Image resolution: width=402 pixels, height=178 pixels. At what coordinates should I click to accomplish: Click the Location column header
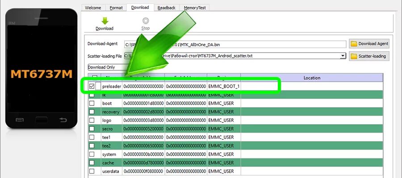click(x=312, y=78)
